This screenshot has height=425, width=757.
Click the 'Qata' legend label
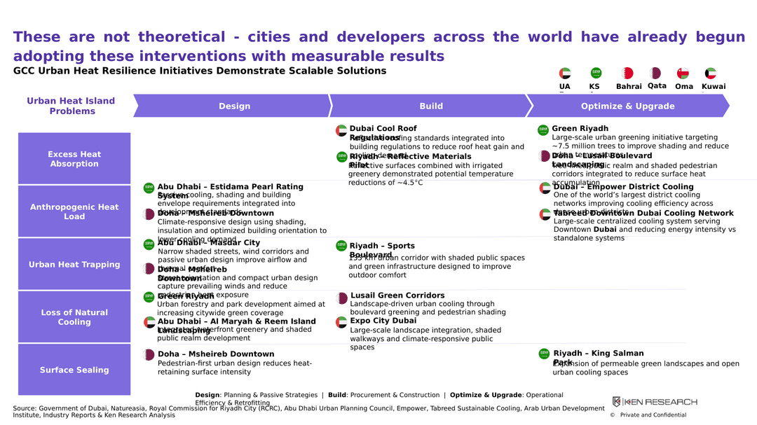[657, 85]
